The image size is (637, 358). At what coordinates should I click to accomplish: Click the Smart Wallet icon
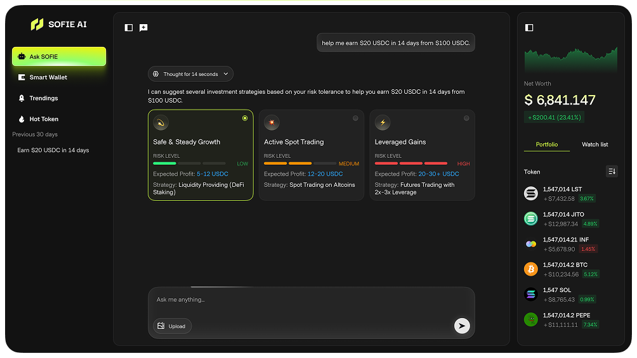(22, 77)
